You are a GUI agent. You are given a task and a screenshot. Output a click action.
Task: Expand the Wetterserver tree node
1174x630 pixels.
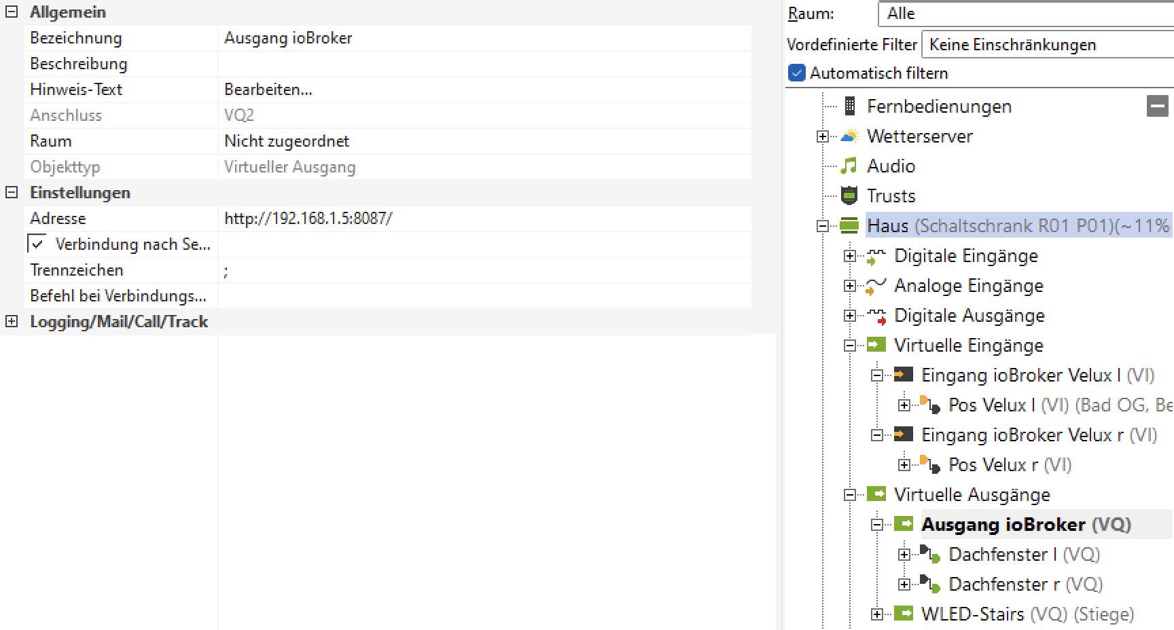click(823, 136)
